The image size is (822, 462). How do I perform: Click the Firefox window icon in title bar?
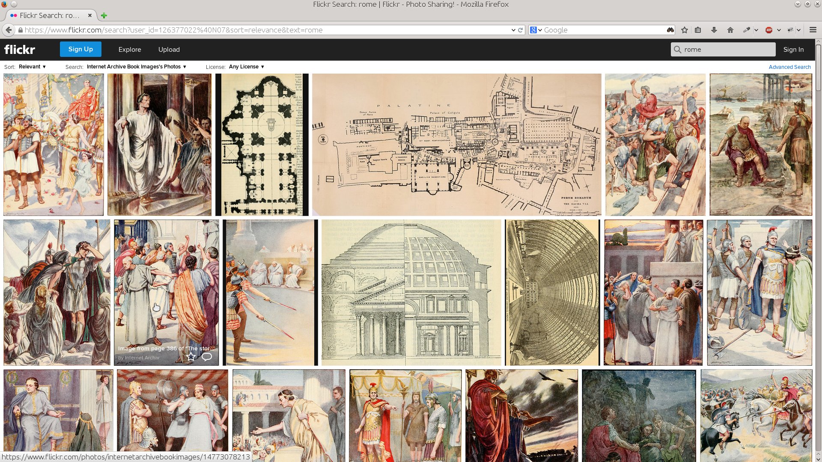tap(4, 4)
